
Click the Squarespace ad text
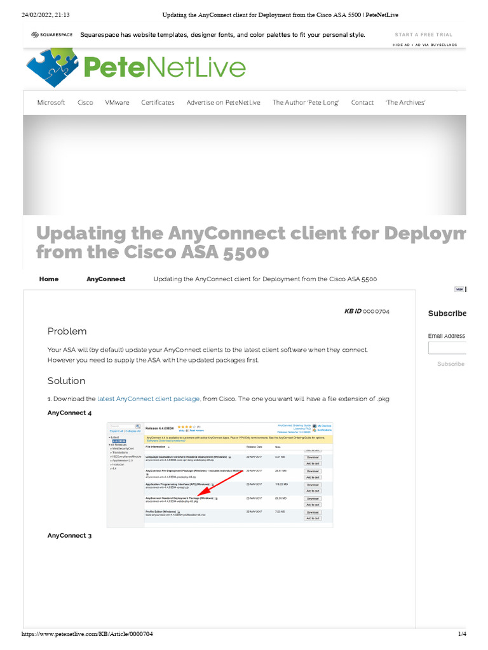[x=222, y=35]
